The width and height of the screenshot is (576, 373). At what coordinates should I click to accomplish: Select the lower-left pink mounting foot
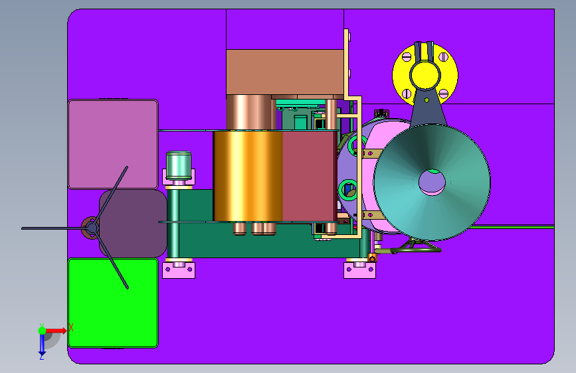click(179, 269)
